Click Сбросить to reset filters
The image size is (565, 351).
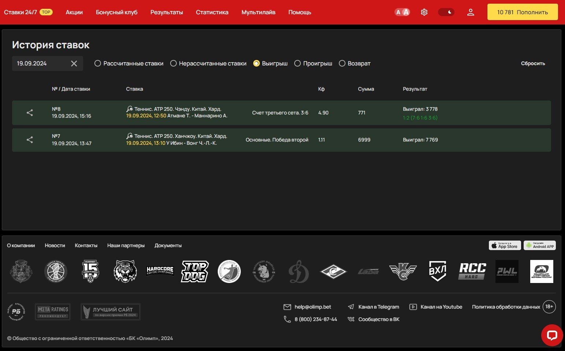tap(533, 64)
